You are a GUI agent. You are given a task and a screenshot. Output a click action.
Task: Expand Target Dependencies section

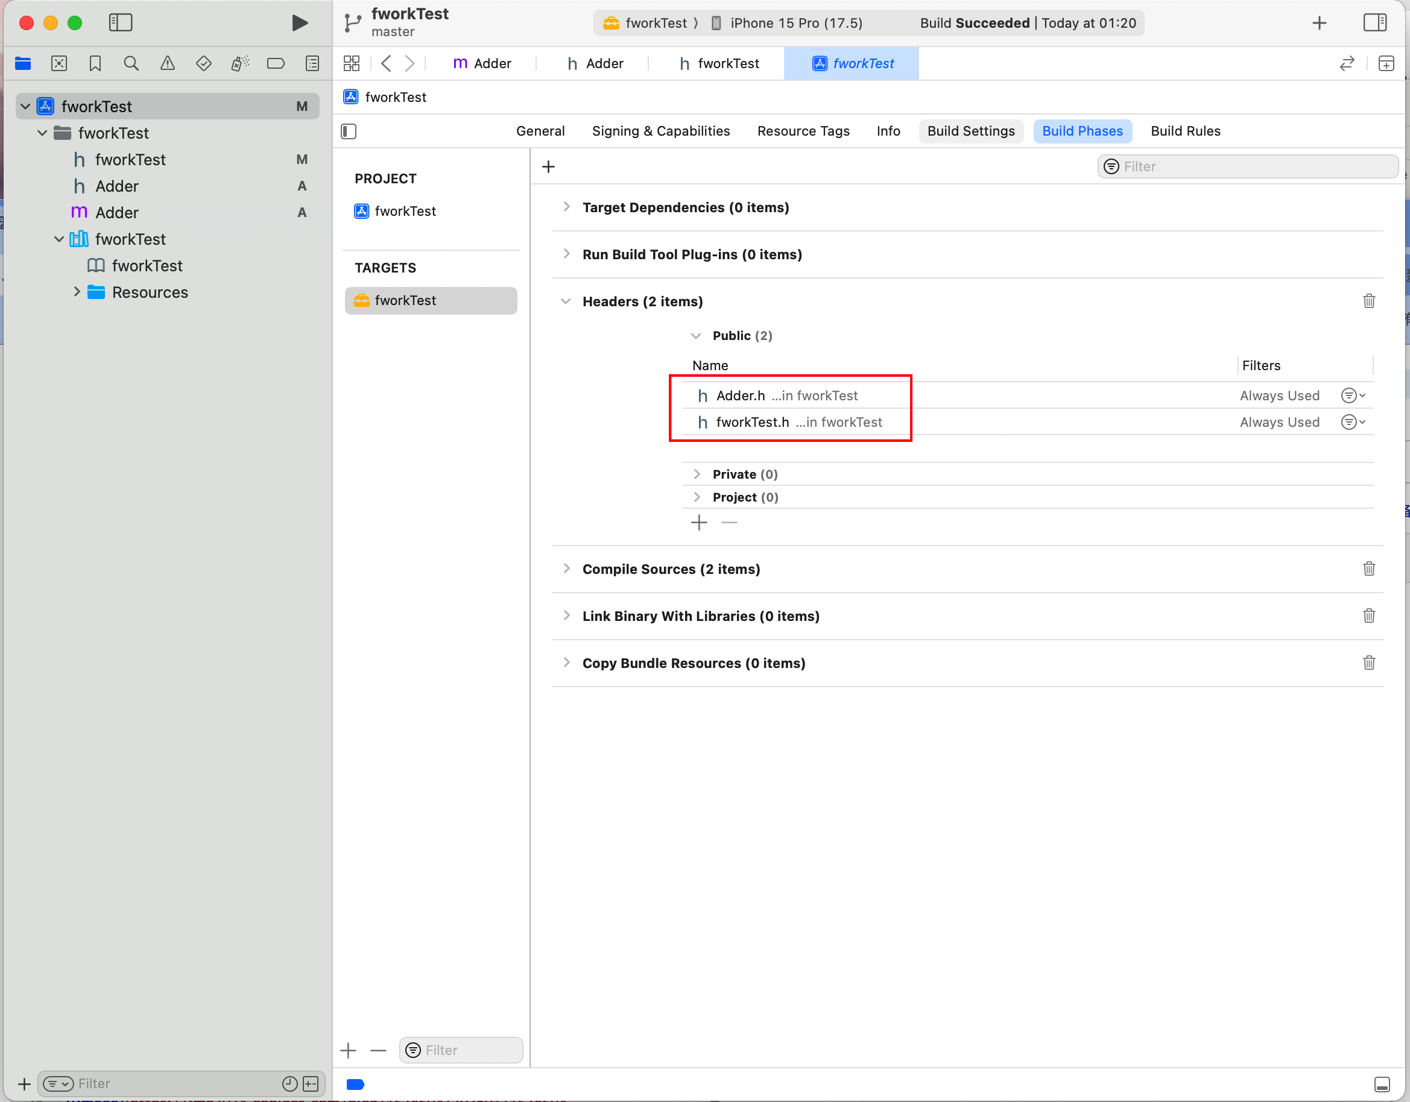(566, 207)
